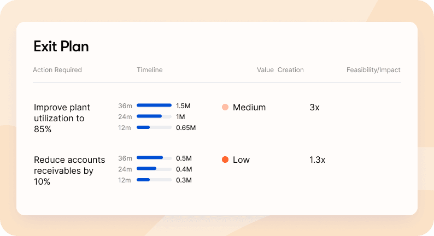
Task: Click the Exit Plan title
Action: coord(61,47)
